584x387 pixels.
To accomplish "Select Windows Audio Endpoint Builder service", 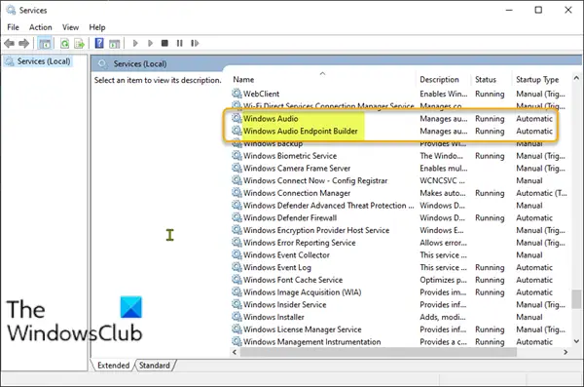I will coord(400,131).
